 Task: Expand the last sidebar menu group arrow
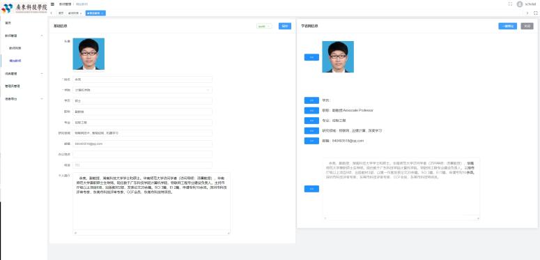pos(42,99)
